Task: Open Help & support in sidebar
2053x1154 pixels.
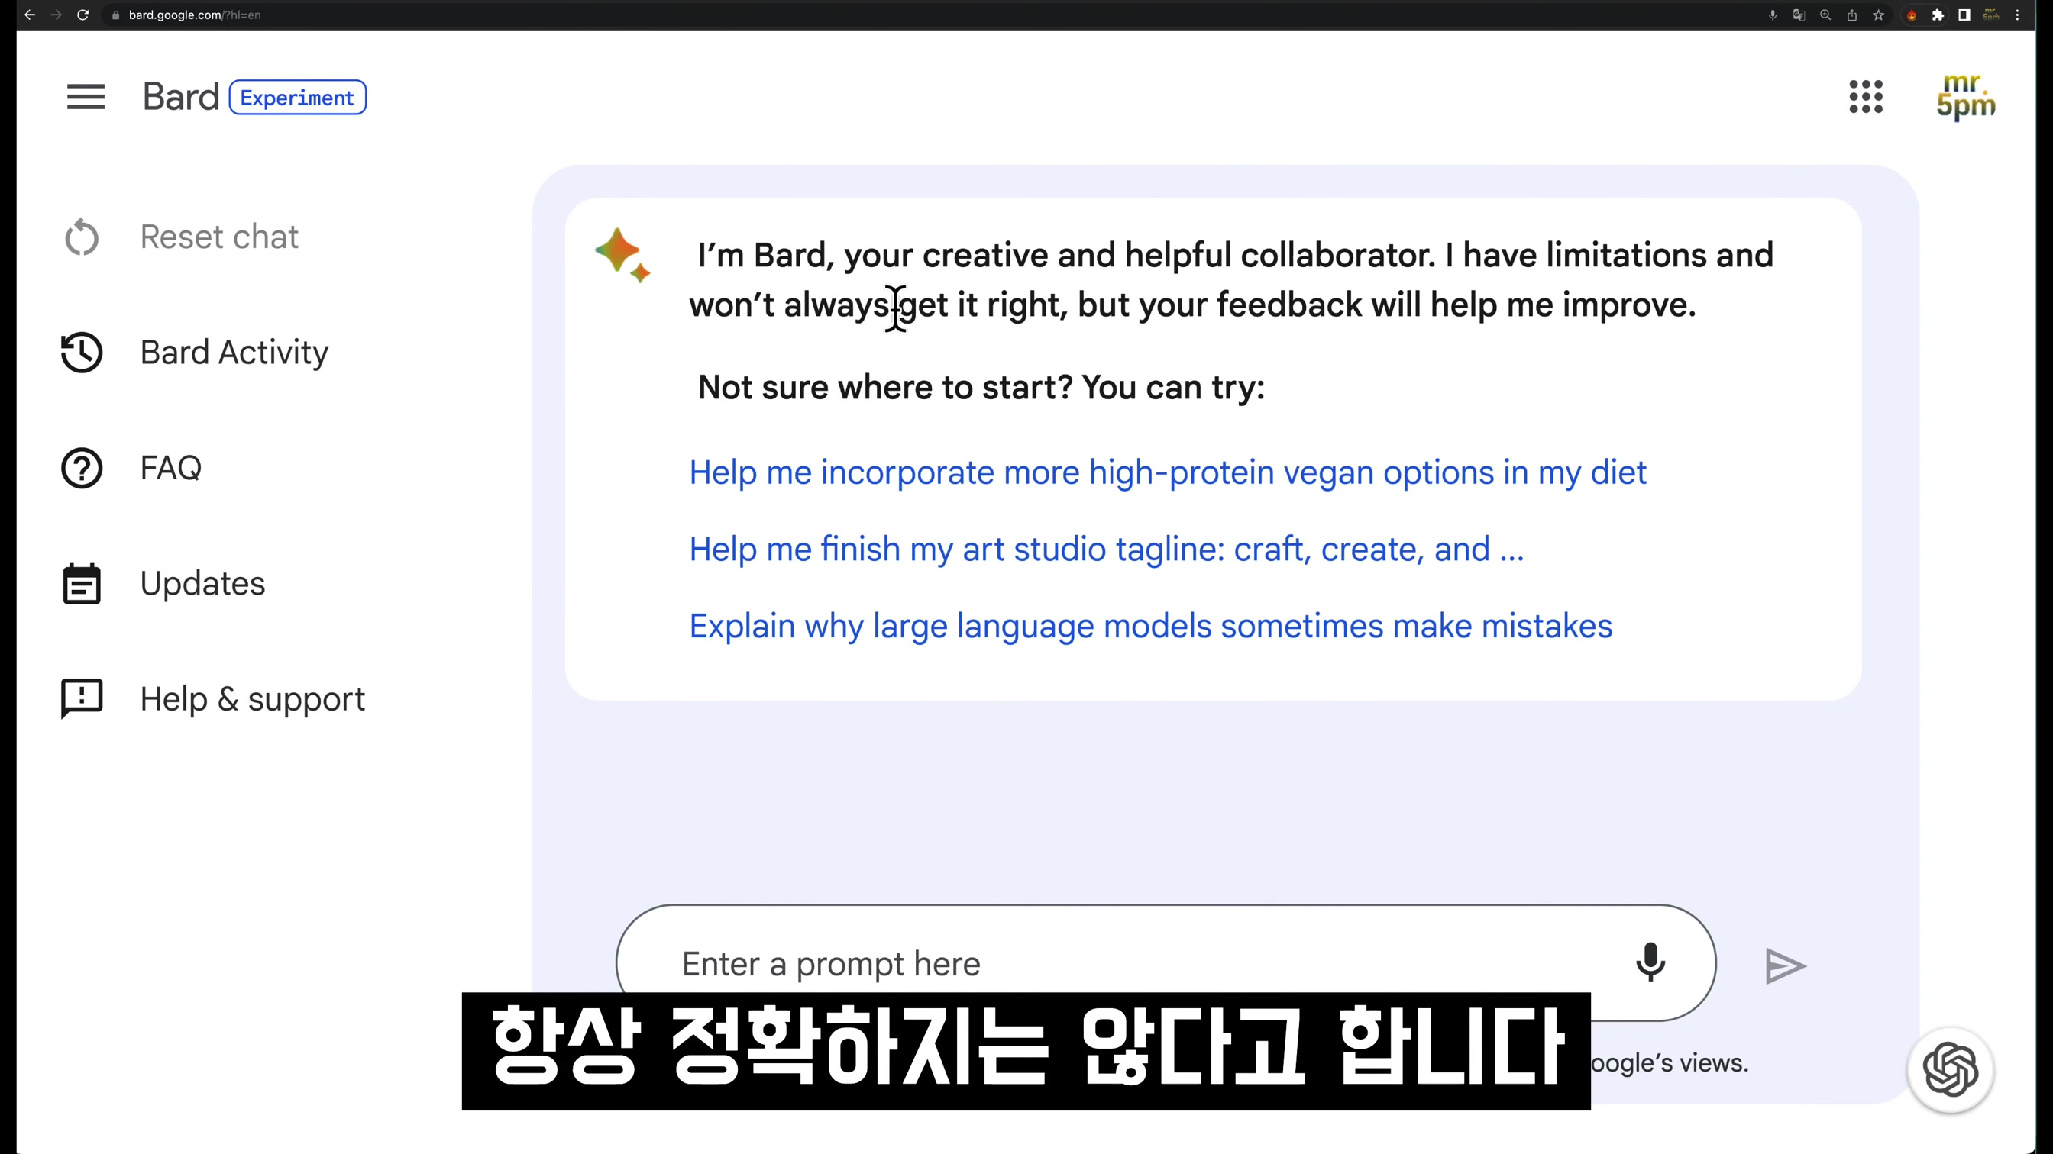Action: (x=253, y=699)
